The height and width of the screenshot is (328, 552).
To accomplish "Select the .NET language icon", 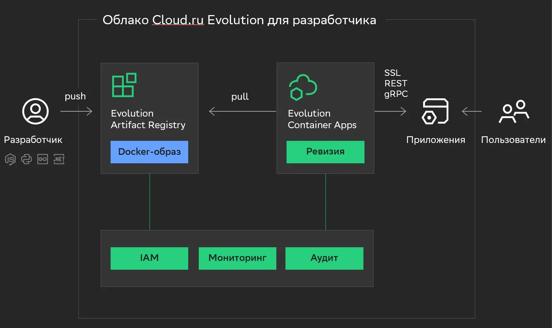I will coord(59,159).
